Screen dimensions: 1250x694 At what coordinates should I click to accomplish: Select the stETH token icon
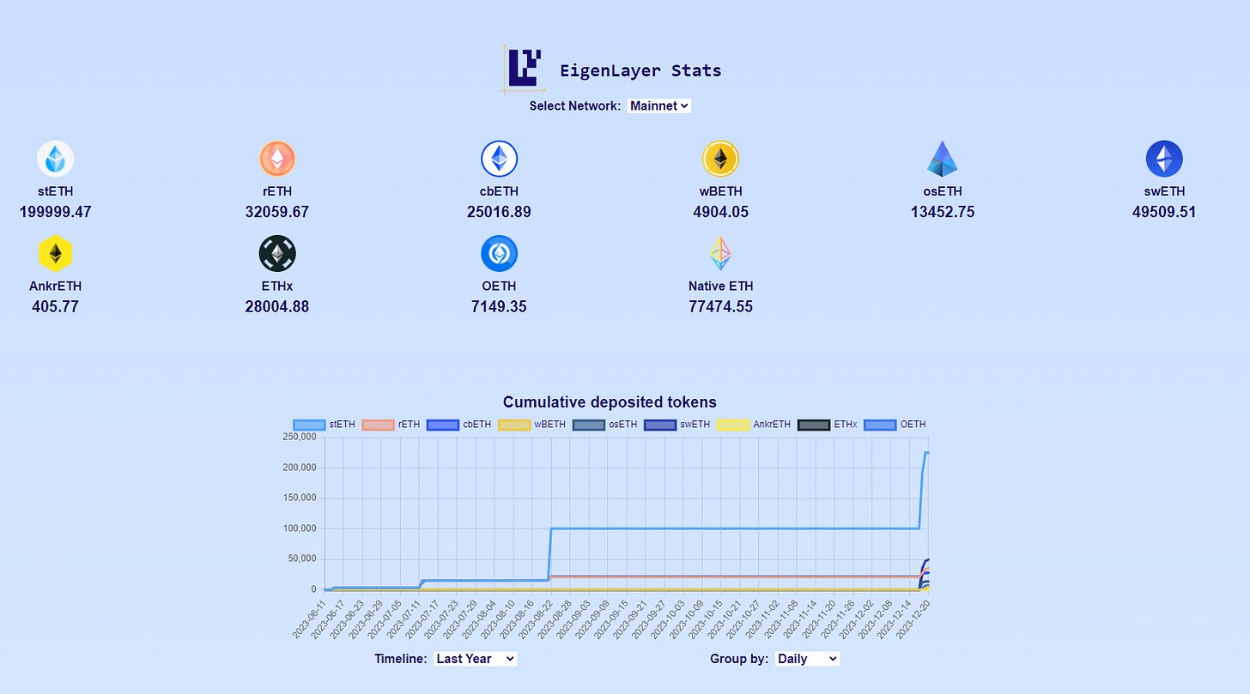tap(55, 159)
